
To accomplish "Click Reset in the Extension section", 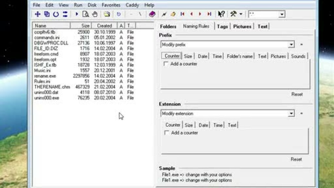I will coord(296,159).
